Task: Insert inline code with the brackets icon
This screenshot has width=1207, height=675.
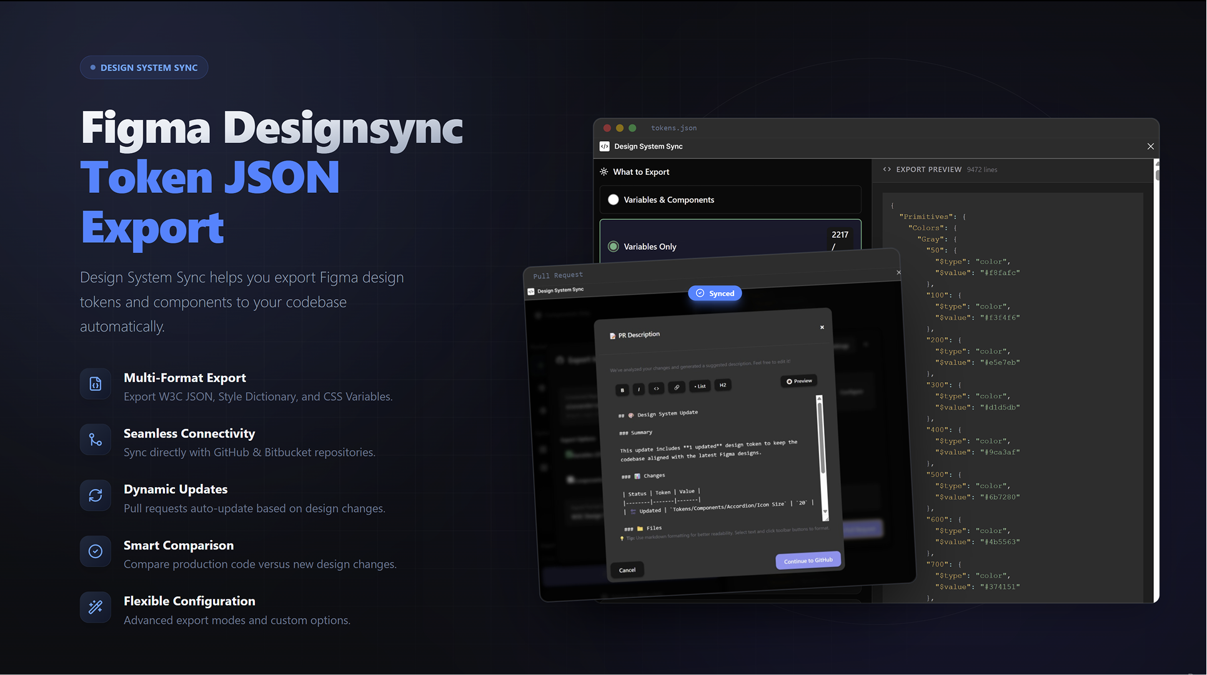Action: pos(656,388)
